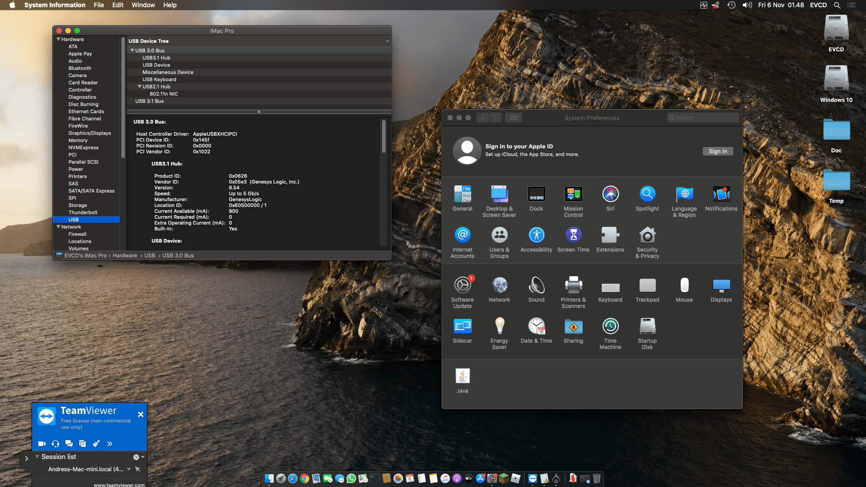866x487 pixels.
Task: Open Users & Groups preferences
Action: click(x=499, y=242)
